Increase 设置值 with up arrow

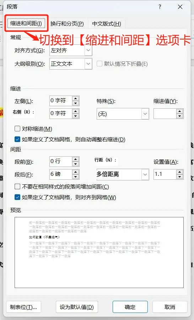180,172
